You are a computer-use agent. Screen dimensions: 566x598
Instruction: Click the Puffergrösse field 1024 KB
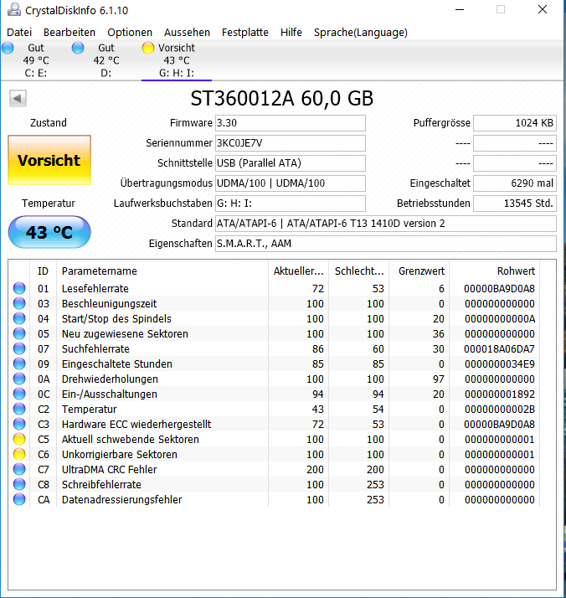pyautogui.click(x=515, y=123)
